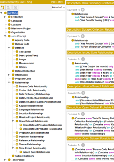Open the Asserted hierarchy dropdown
This screenshot has height=162, width=114.
coord(58,7)
